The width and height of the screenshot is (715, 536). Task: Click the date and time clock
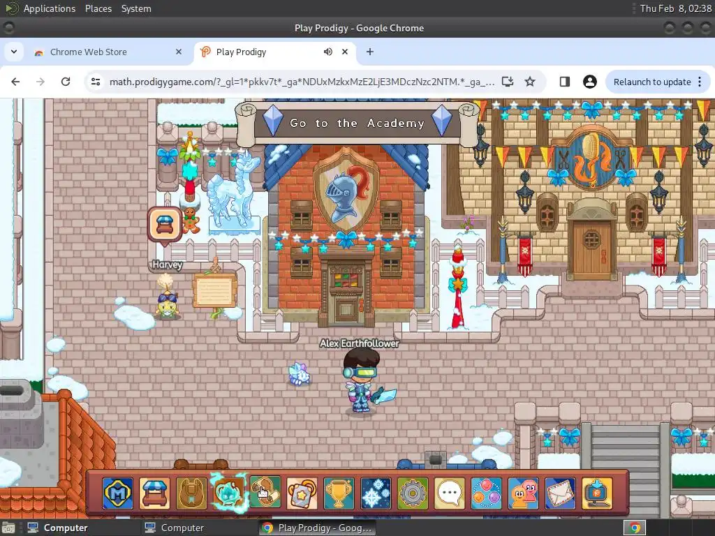coord(676,8)
